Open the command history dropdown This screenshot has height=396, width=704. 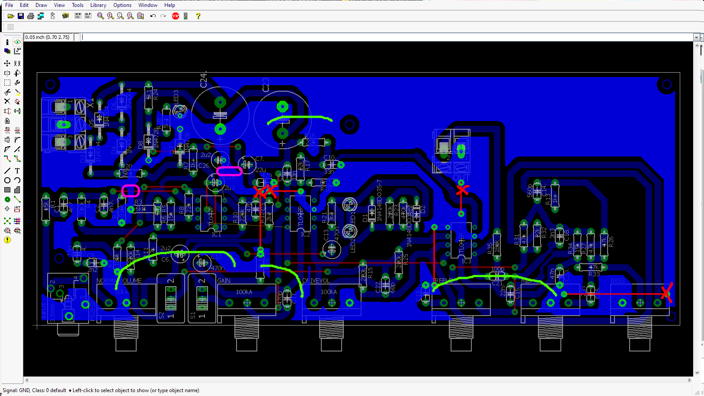point(697,37)
